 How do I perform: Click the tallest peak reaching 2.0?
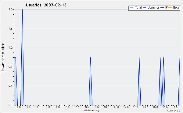[x=22, y=57]
